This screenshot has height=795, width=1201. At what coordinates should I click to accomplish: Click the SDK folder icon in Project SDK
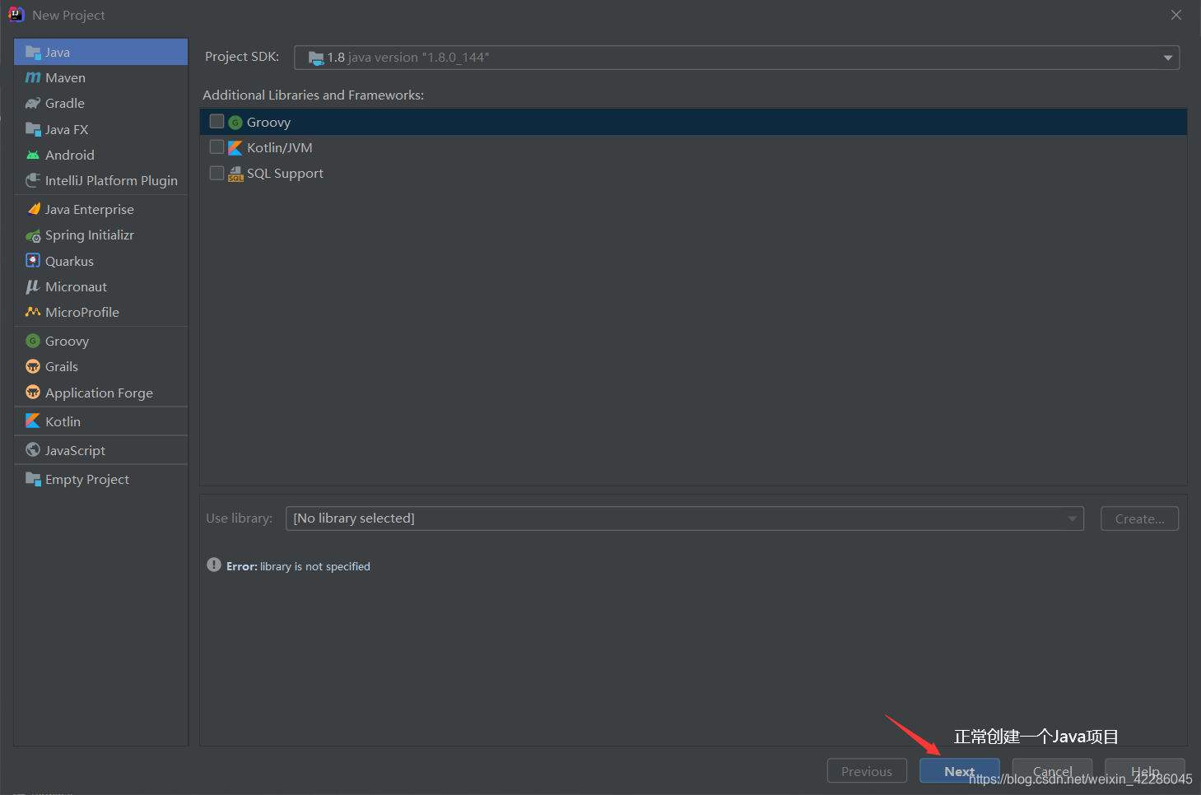pos(316,58)
